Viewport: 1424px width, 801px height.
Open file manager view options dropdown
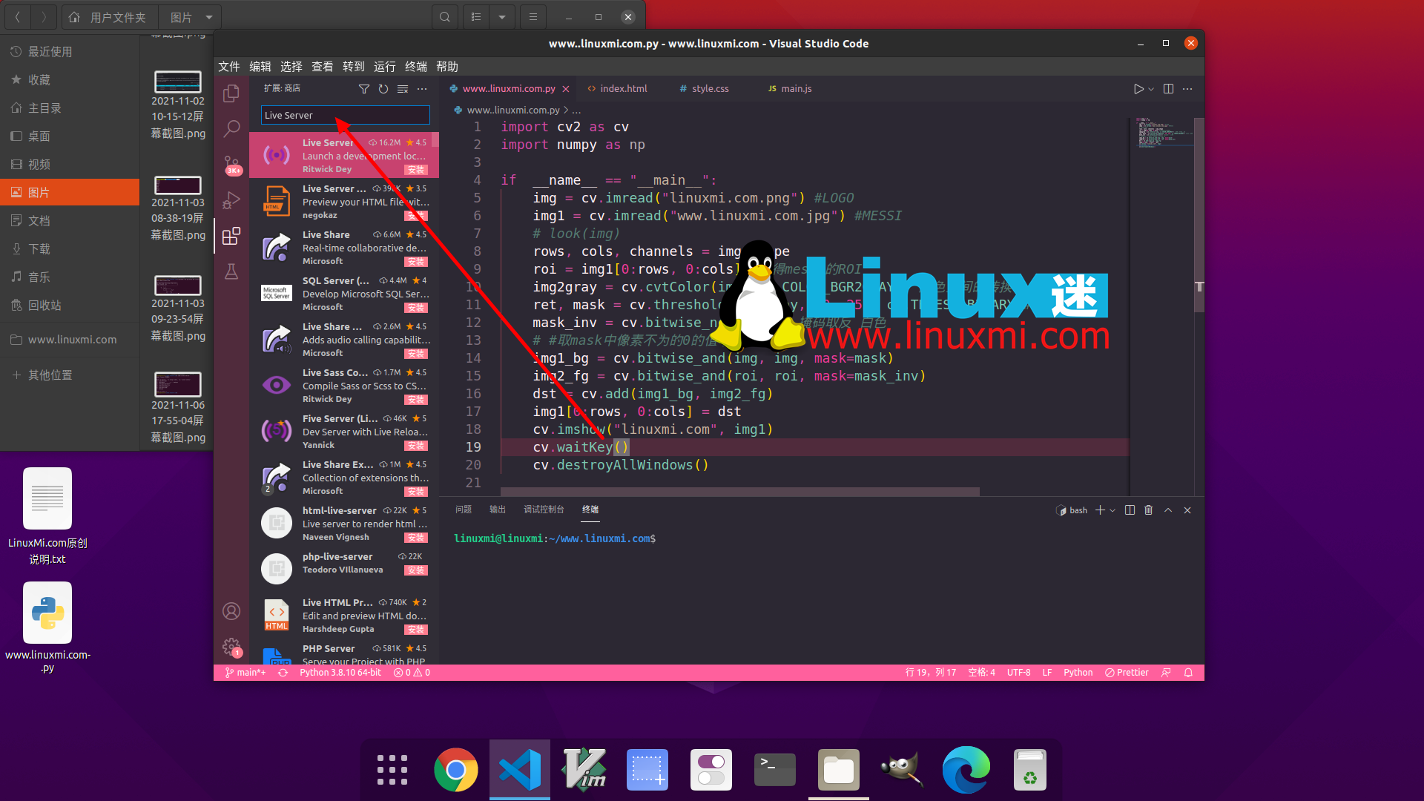click(502, 17)
